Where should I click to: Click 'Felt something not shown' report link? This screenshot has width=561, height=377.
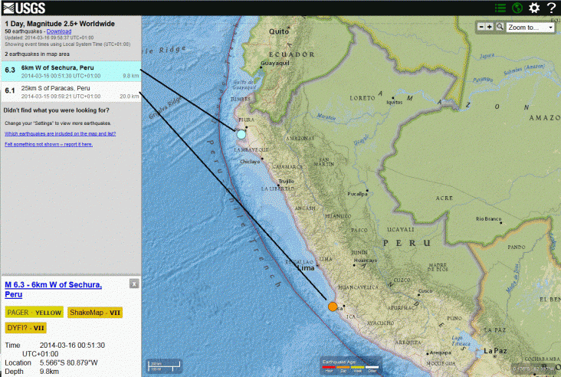point(48,144)
